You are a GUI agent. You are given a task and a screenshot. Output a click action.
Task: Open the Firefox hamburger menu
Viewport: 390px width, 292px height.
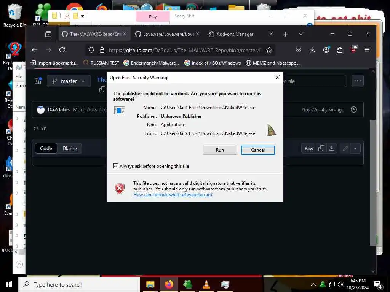[367, 50]
